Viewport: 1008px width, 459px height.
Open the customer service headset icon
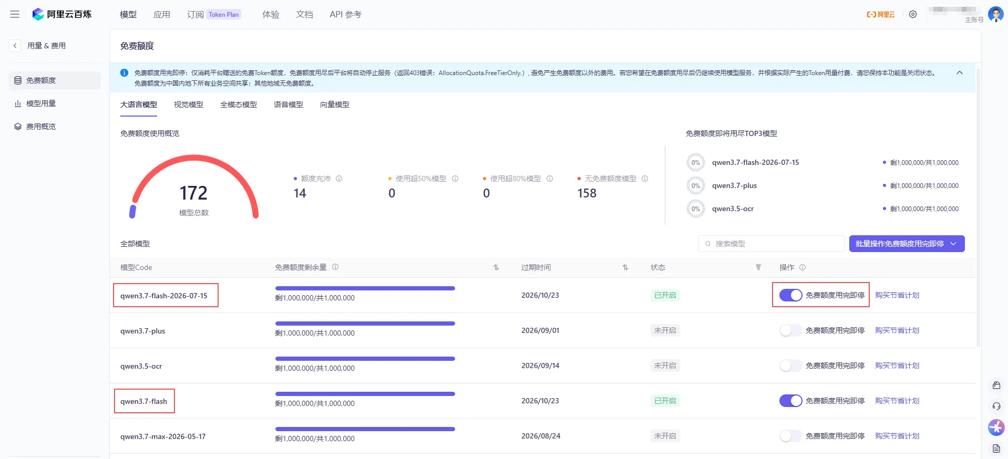point(996,406)
